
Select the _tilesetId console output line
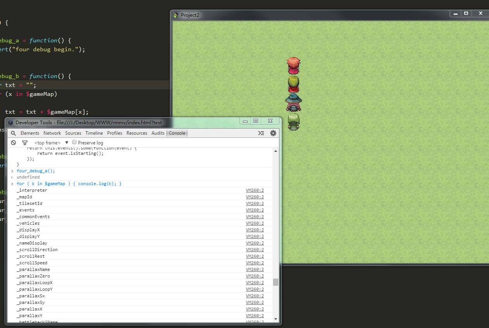(140, 204)
